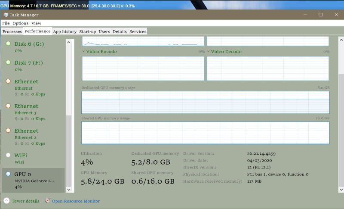
Task: Select the WiFi entry in sidebar
Action: pyautogui.click(x=34, y=158)
